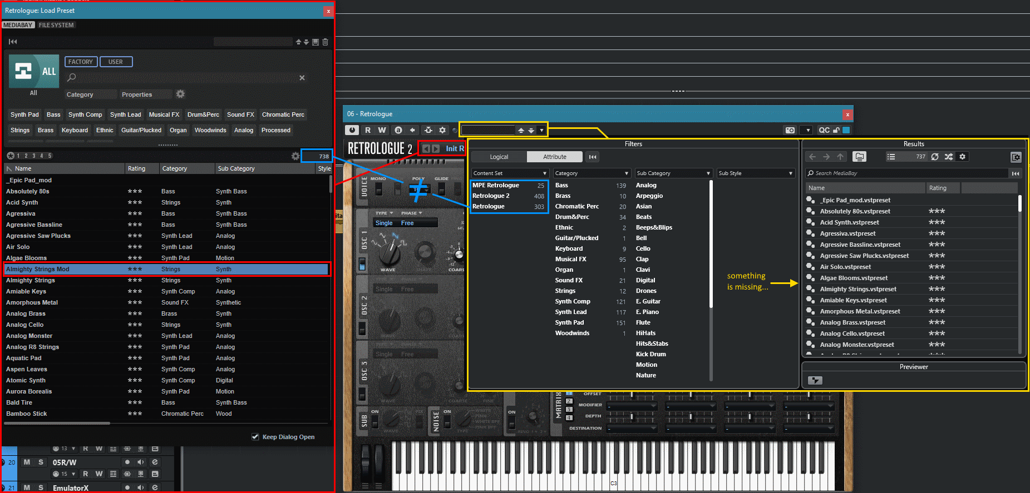Click the plugin settings gear icon
Viewport: 1030px width, 493px height.
click(442, 130)
